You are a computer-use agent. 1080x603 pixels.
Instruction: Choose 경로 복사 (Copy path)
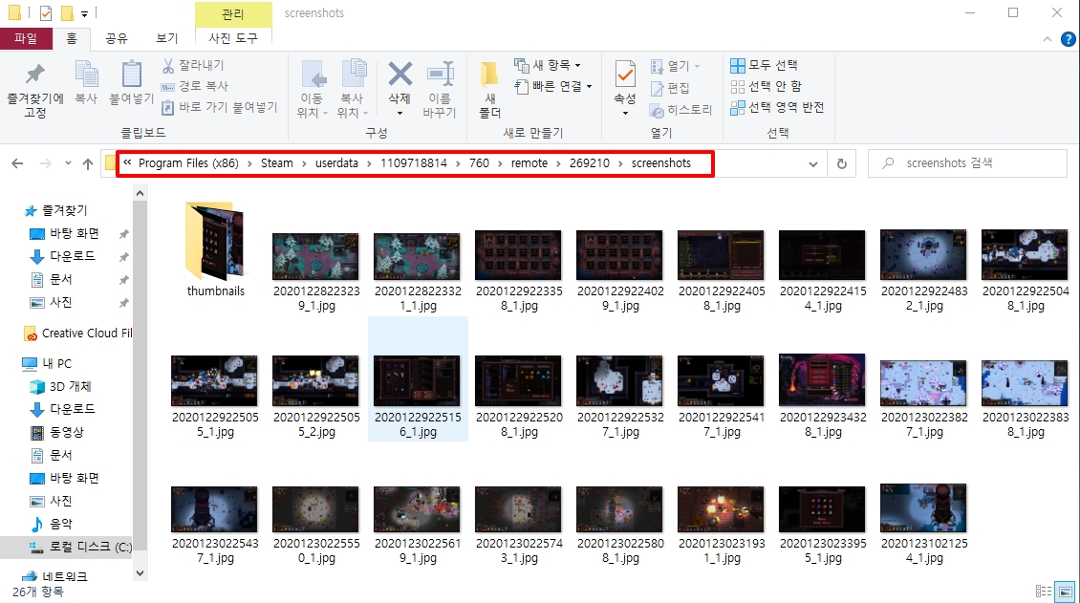pyautogui.click(x=195, y=86)
